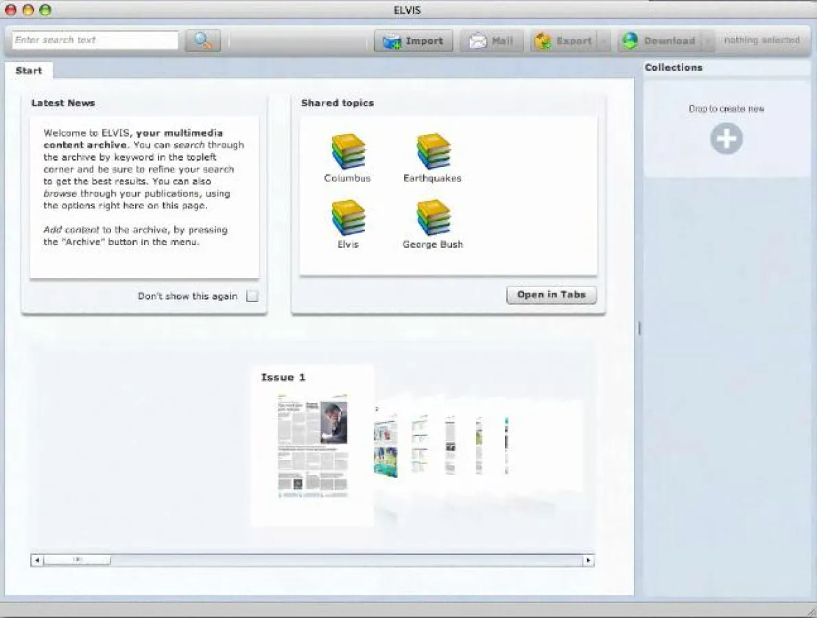Expand the Export dropdown arrow

[604, 41]
